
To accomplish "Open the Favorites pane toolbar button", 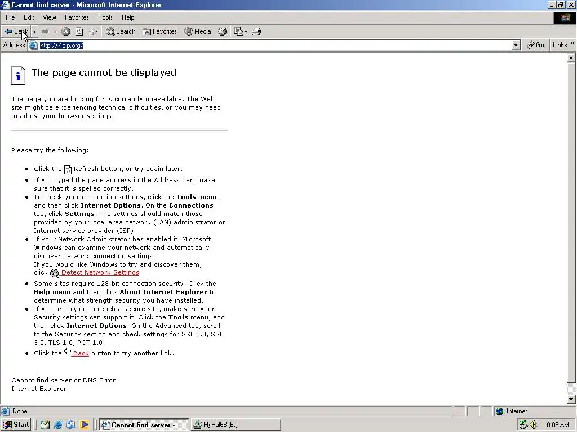I will click(160, 31).
